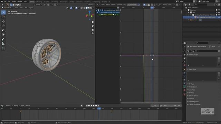
Task: Open the viewport Options dropdown
Action: 91,4
